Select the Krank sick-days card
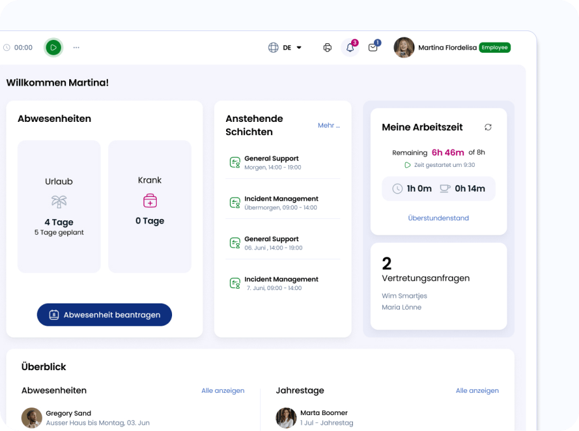The height and width of the screenshot is (431, 579). 150,206
